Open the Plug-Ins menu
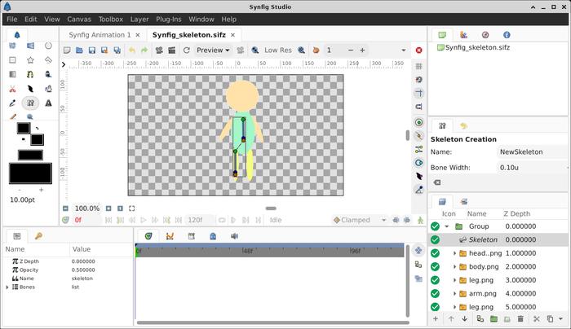Viewport: 571px width, 329px height. coord(169,20)
